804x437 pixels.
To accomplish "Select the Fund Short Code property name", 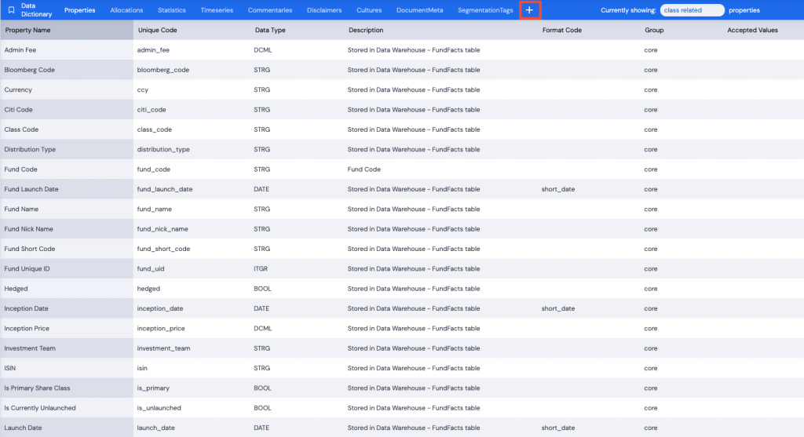I will coord(30,249).
